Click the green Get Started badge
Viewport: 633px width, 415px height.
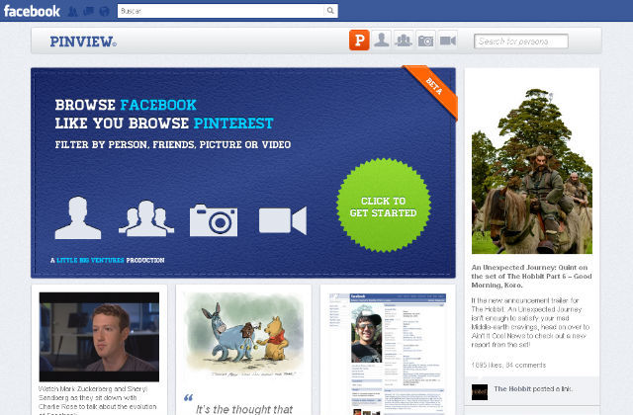click(384, 206)
